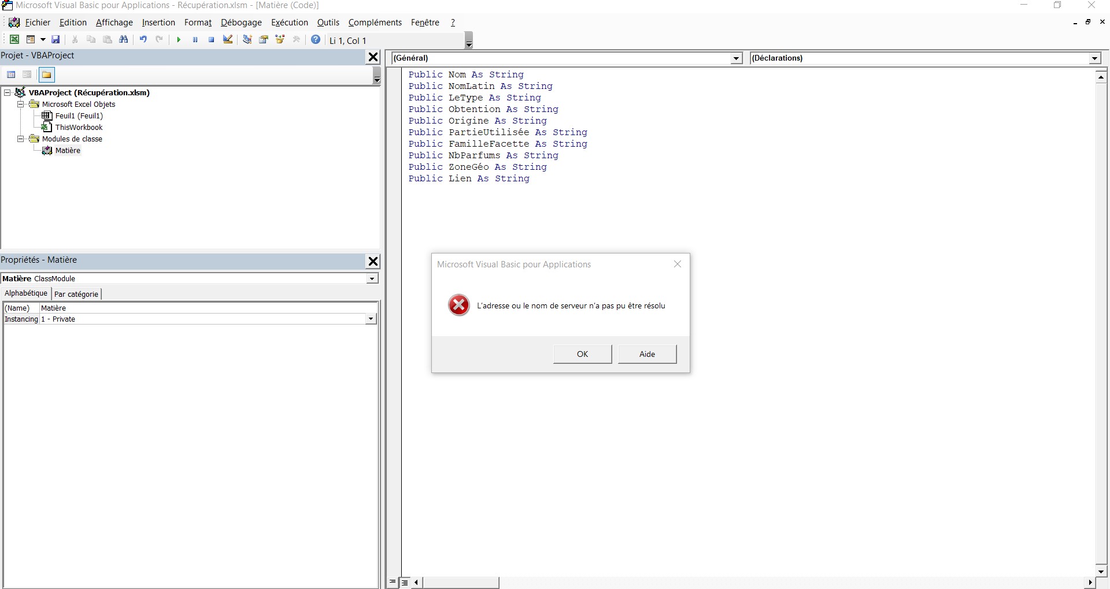Viewport: 1110px width, 589px height.
Task: Click the Paste toolbar icon
Action: pyautogui.click(x=107, y=40)
